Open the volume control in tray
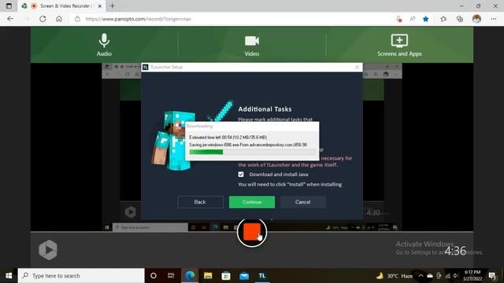 click(x=455, y=276)
